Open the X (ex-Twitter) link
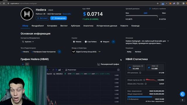 91,42
